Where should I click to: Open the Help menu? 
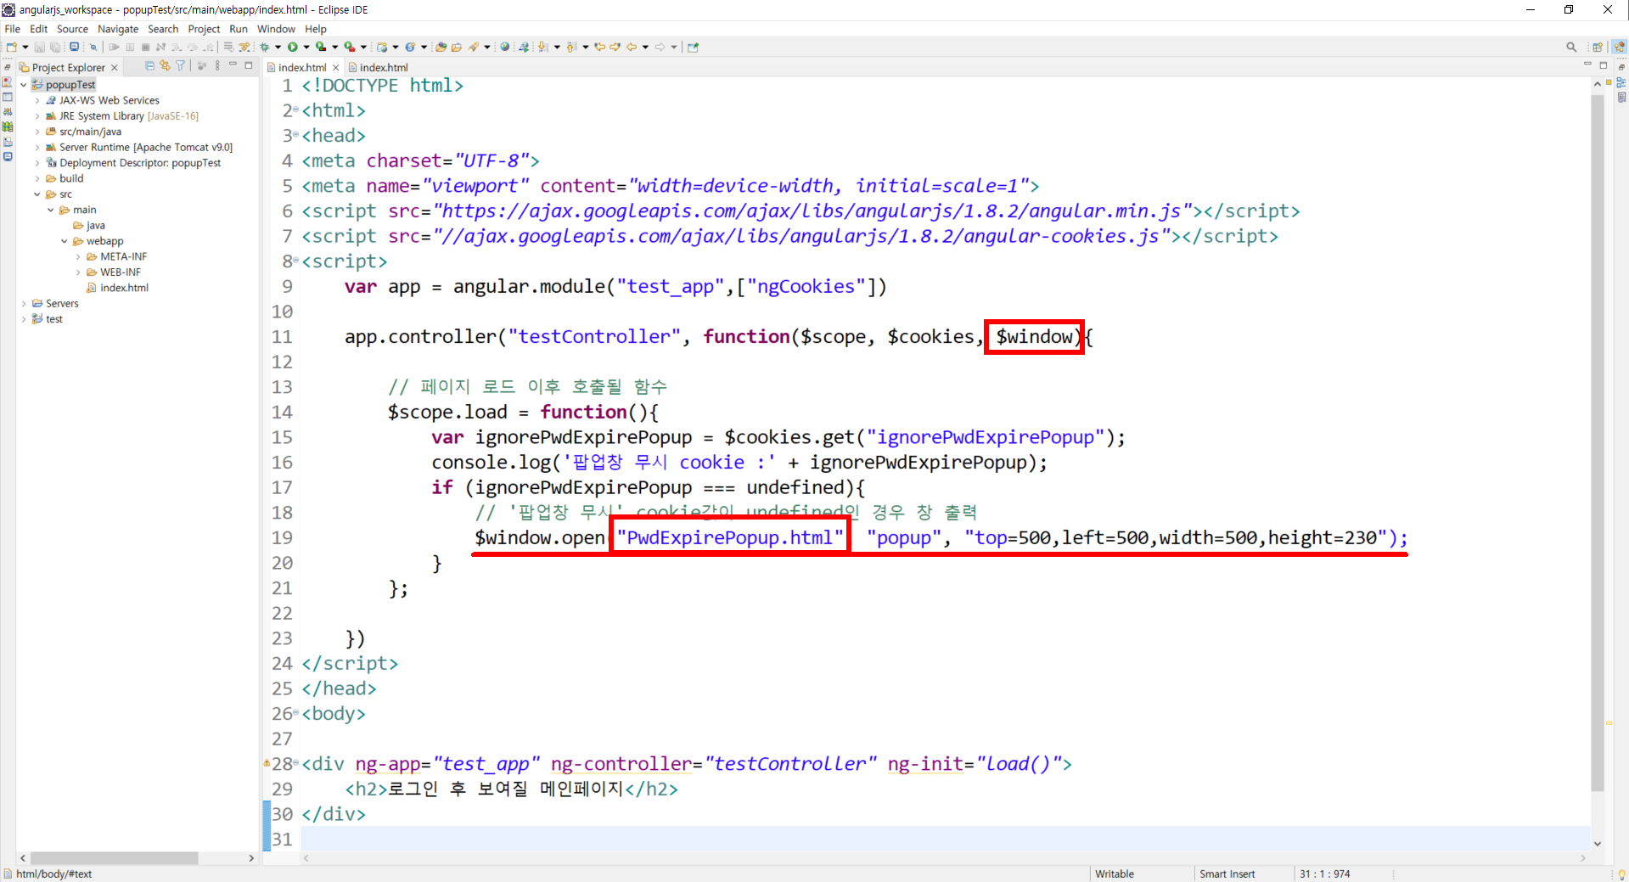coord(316,29)
